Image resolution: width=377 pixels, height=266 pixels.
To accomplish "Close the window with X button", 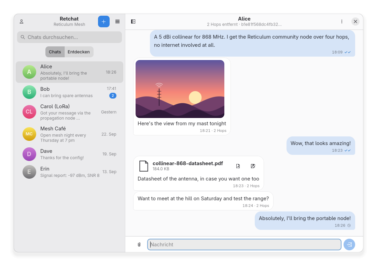I will 355,21.
